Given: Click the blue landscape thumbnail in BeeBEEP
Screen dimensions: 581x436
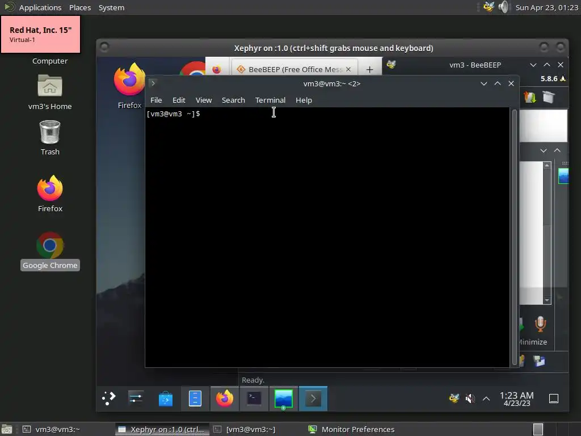Looking at the screenshot, I should click(x=563, y=176).
